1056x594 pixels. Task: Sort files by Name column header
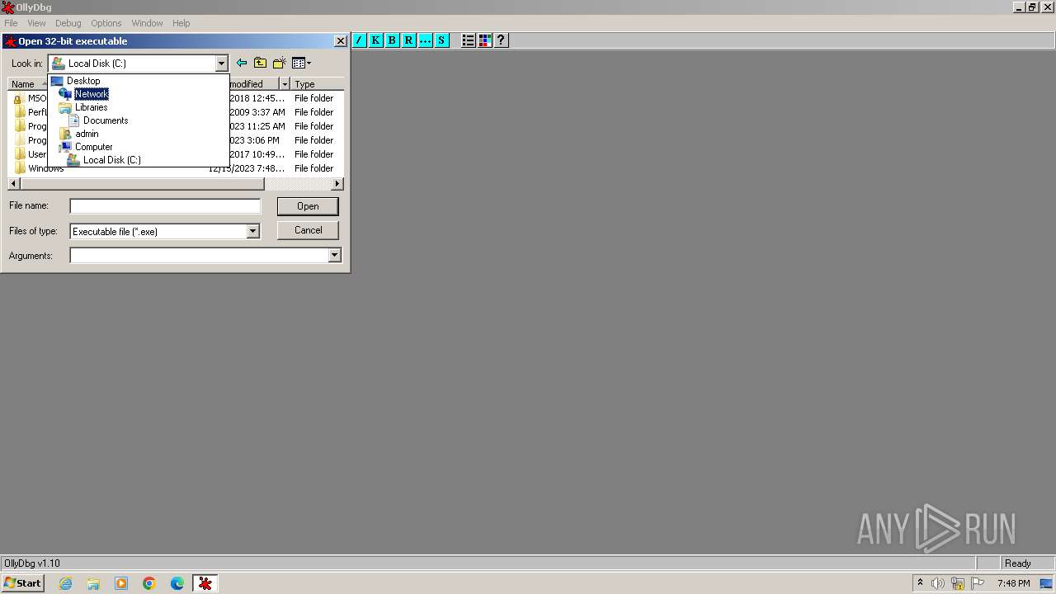pos(27,84)
